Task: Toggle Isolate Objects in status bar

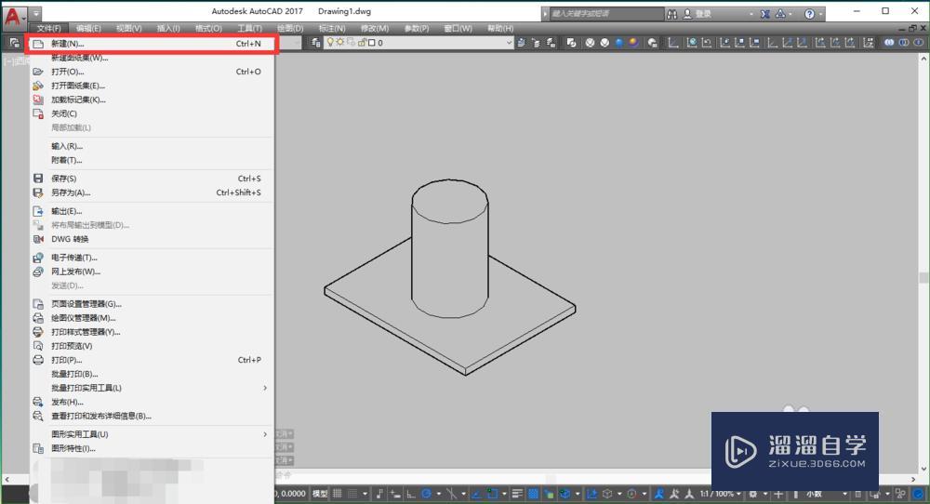Action: coord(900,494)
